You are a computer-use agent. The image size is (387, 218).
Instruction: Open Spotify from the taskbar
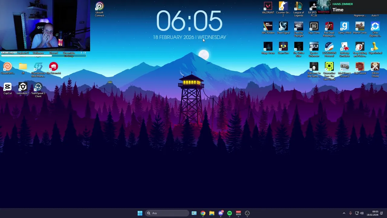point(229,213)
